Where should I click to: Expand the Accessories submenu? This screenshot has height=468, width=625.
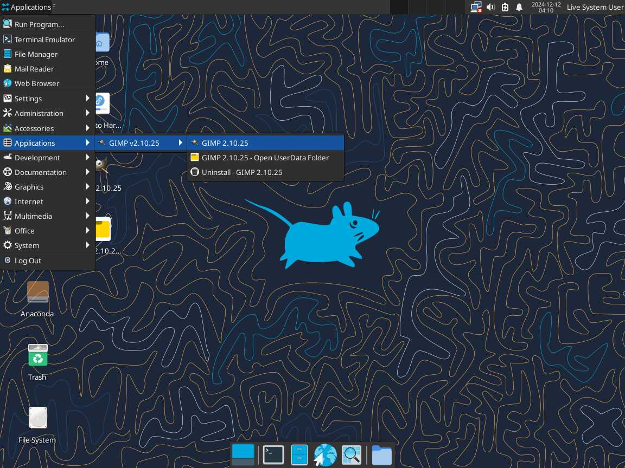[48, 128]
